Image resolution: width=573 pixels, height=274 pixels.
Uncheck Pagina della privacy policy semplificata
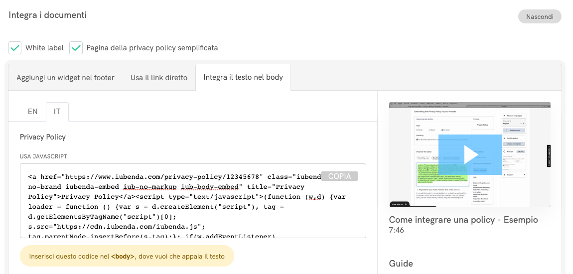coord(76,48)
